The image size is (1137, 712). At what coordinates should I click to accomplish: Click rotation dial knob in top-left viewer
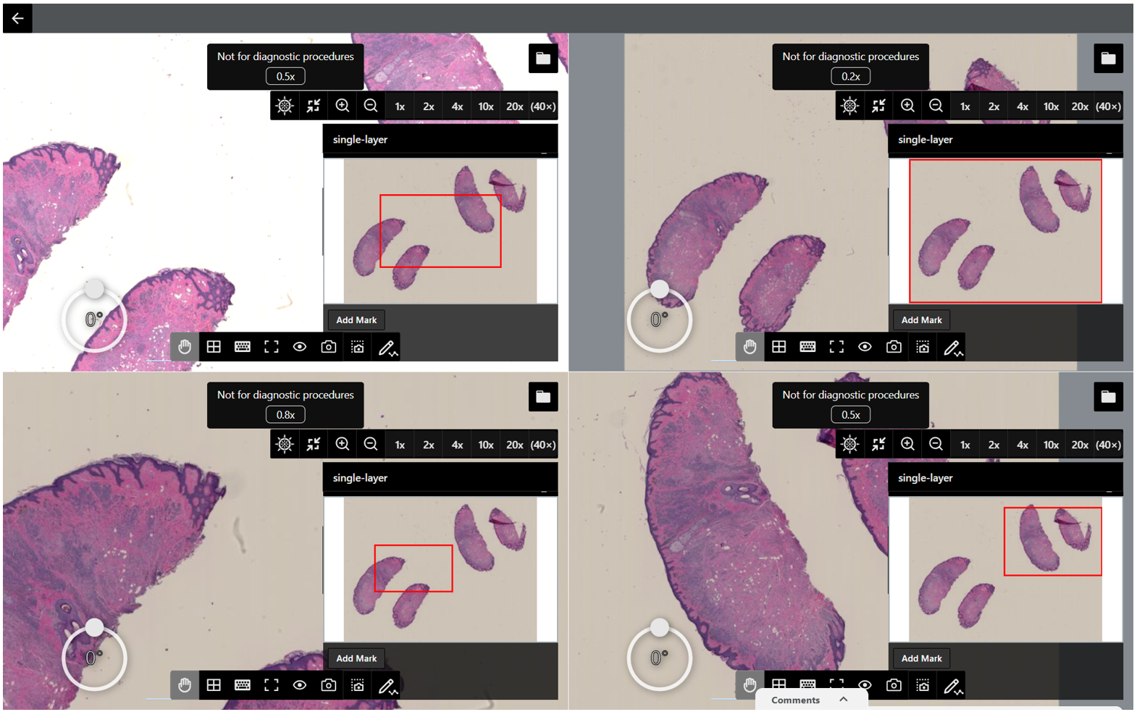pyautogui.click(x=94, y=288)
